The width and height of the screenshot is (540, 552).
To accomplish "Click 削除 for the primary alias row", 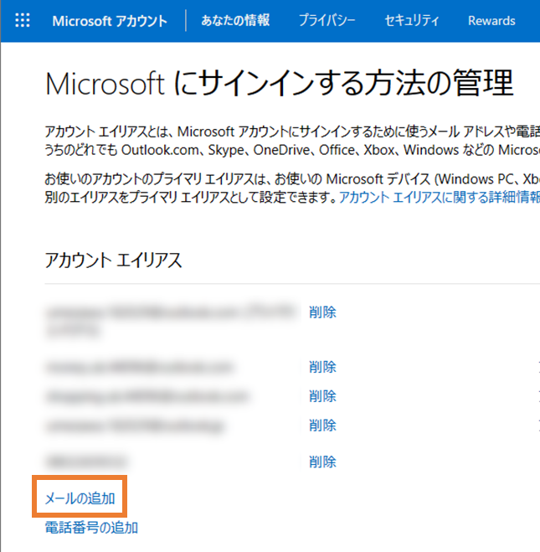I will tap(322, 312).
